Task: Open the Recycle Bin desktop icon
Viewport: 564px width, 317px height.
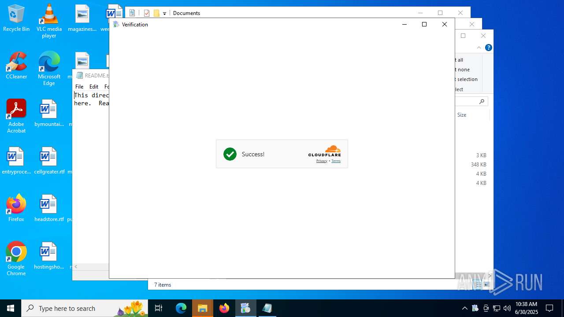Action: click(x=16, y=18)
